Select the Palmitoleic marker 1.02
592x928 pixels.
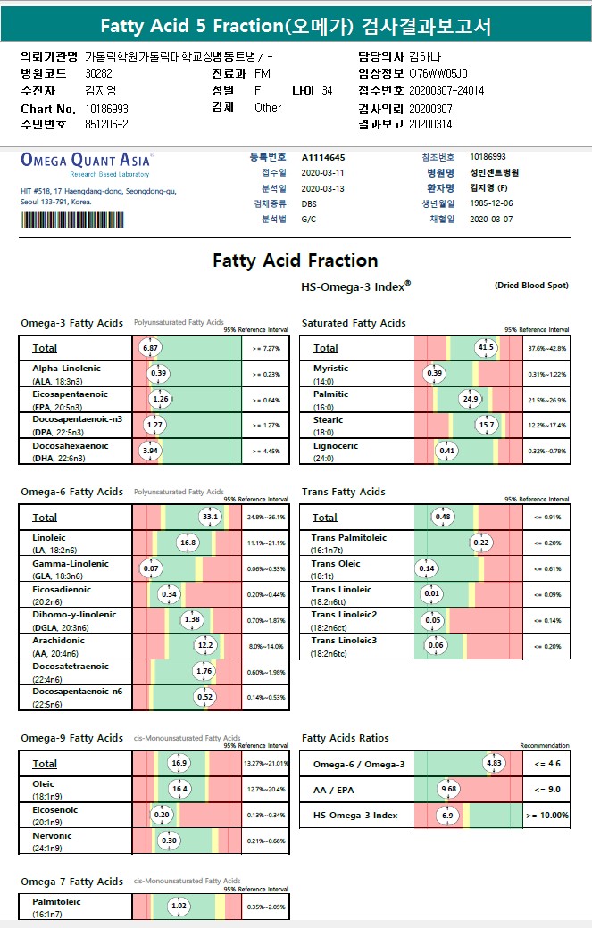coord(179,906)
